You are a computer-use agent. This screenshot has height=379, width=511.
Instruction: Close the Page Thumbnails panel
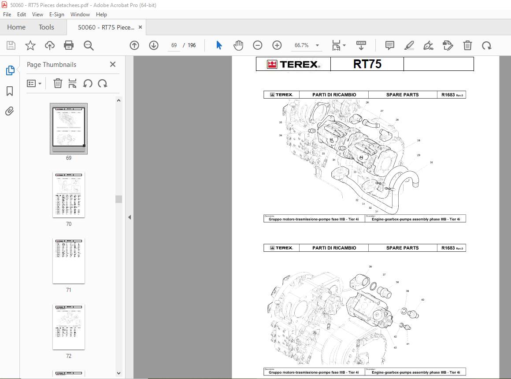pyautogui.click(x=113, y=64)
